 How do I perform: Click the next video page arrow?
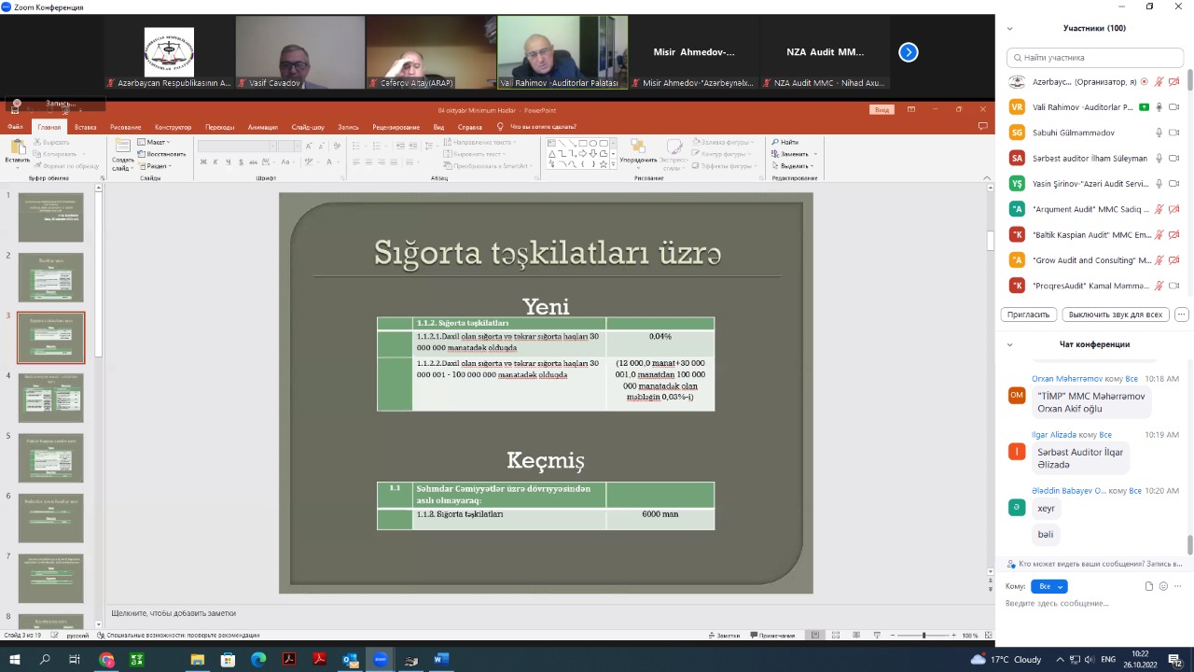pyautogui.click(x=908, y=52)
